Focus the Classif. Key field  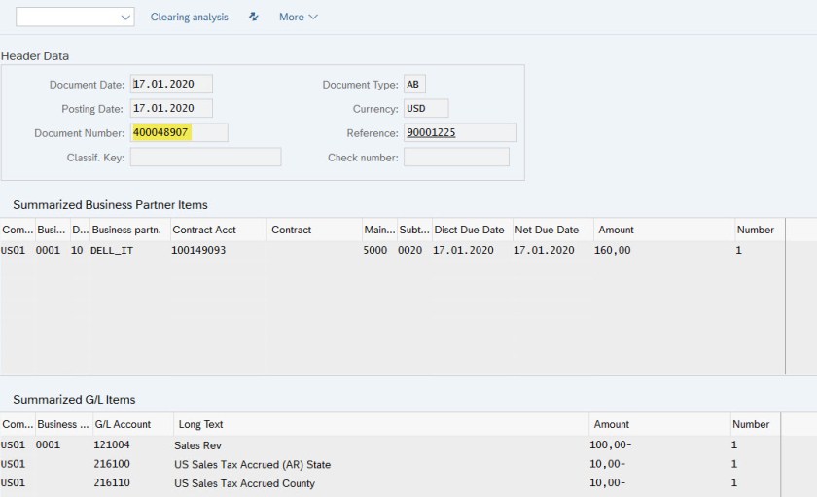204,158
